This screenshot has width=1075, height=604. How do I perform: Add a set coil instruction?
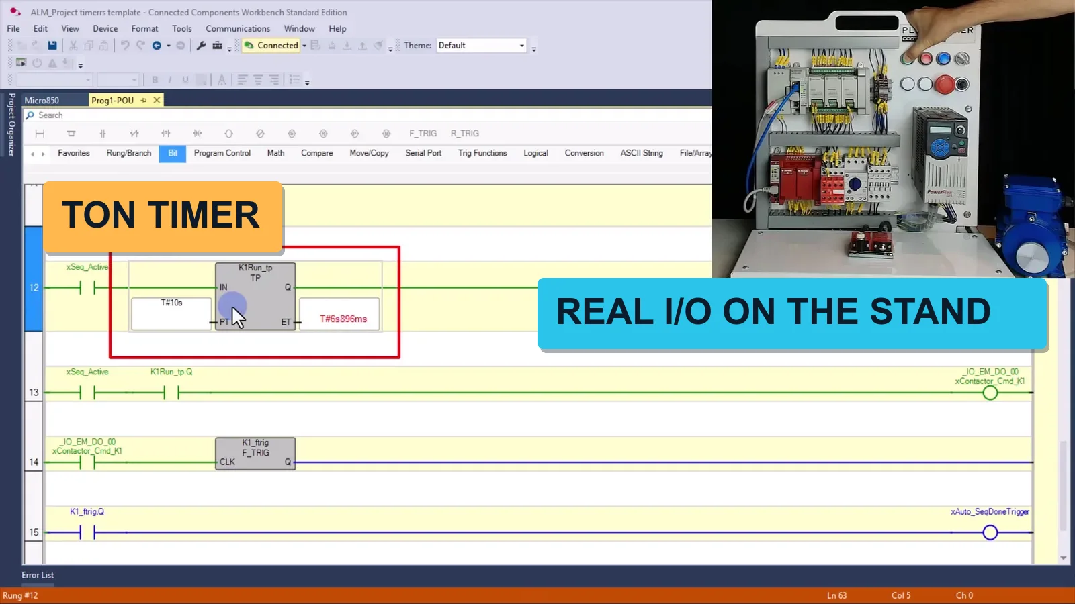[292, 134]
